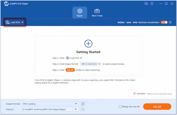Image resolution: width=177 pixels, height=115 pixels.
Task: Switch to the More Tools tab
Action: coord(97,13)
